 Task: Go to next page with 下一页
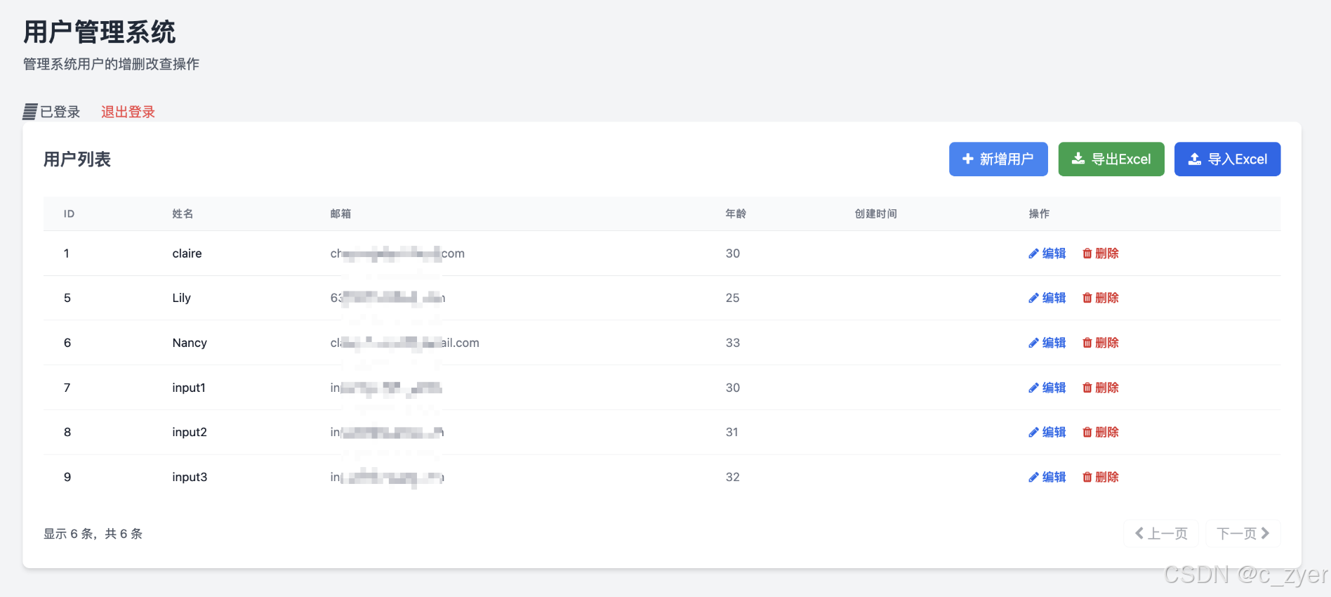tap(1243, 533)
